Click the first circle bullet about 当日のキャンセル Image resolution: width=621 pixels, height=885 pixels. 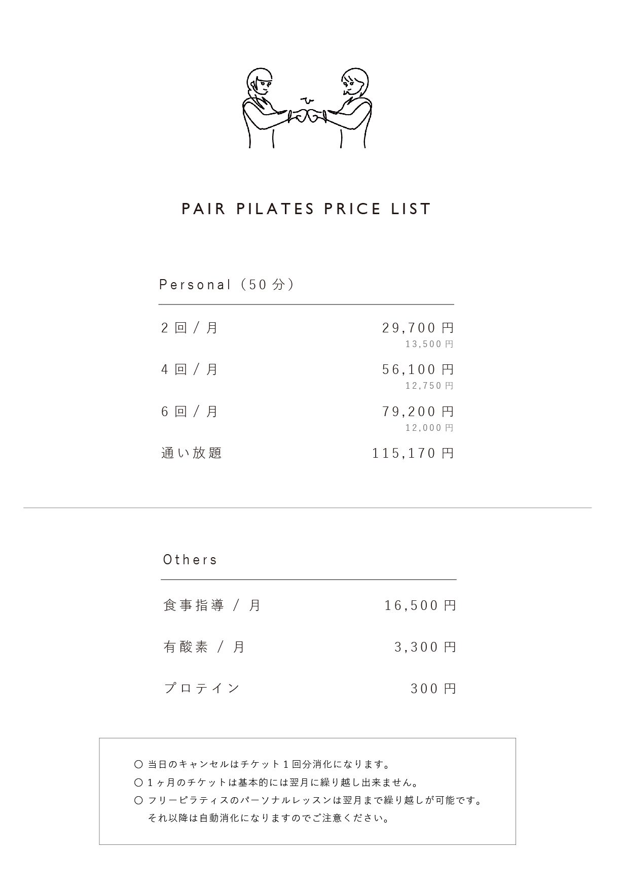click(x=138, y=764)
